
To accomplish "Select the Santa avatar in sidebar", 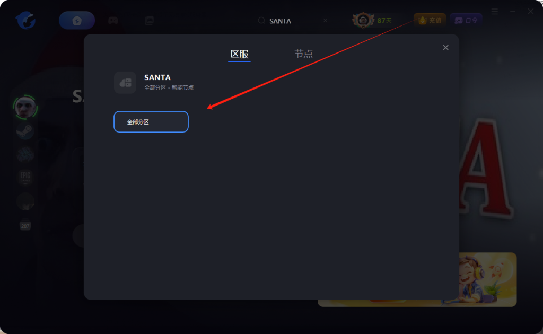I will point(25,107).
